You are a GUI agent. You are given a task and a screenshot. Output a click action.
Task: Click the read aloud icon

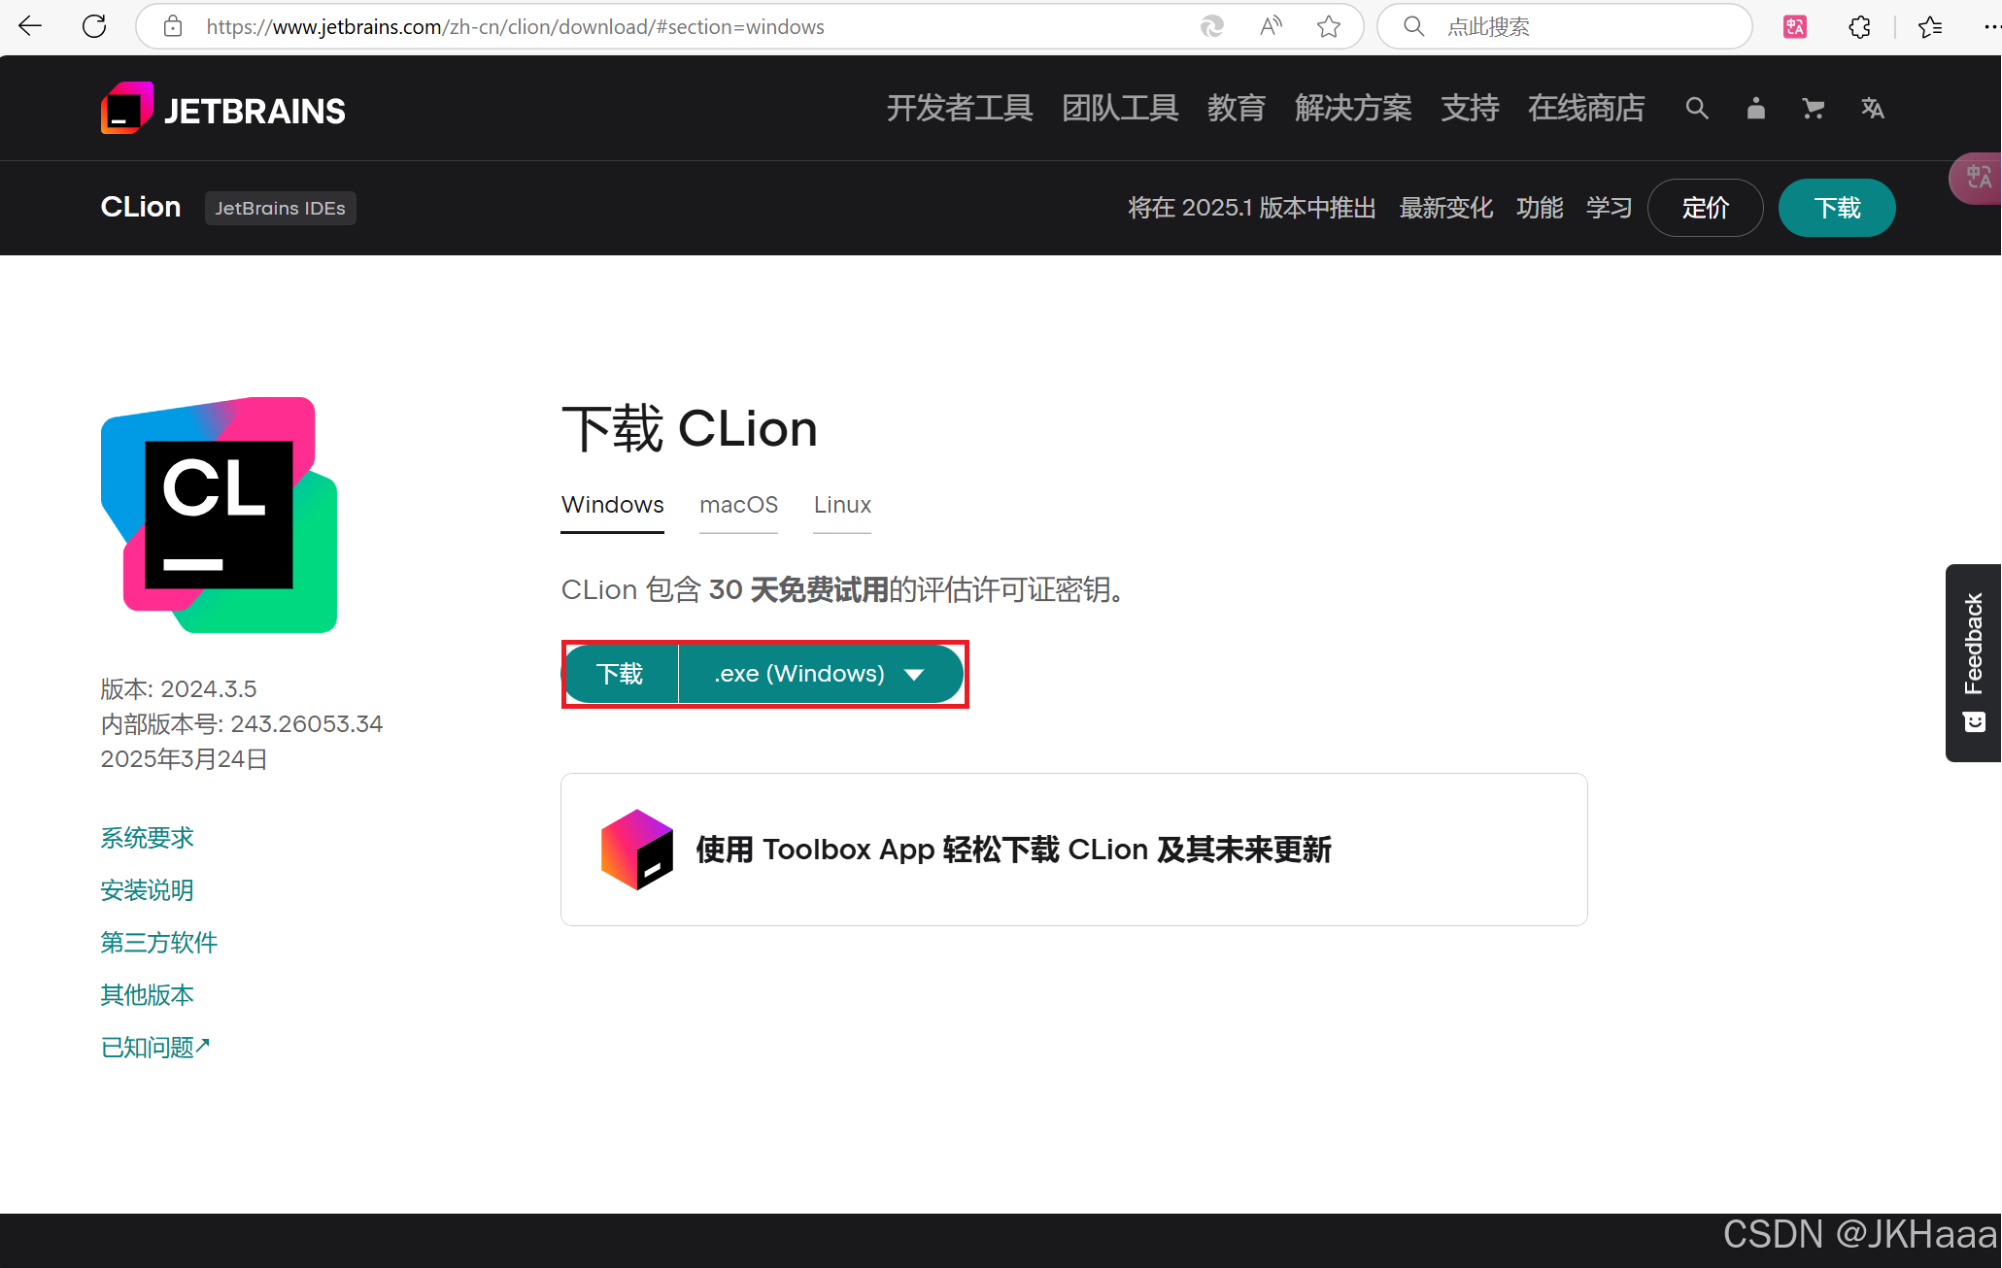pyautogui.click(x=1270, y=26)
